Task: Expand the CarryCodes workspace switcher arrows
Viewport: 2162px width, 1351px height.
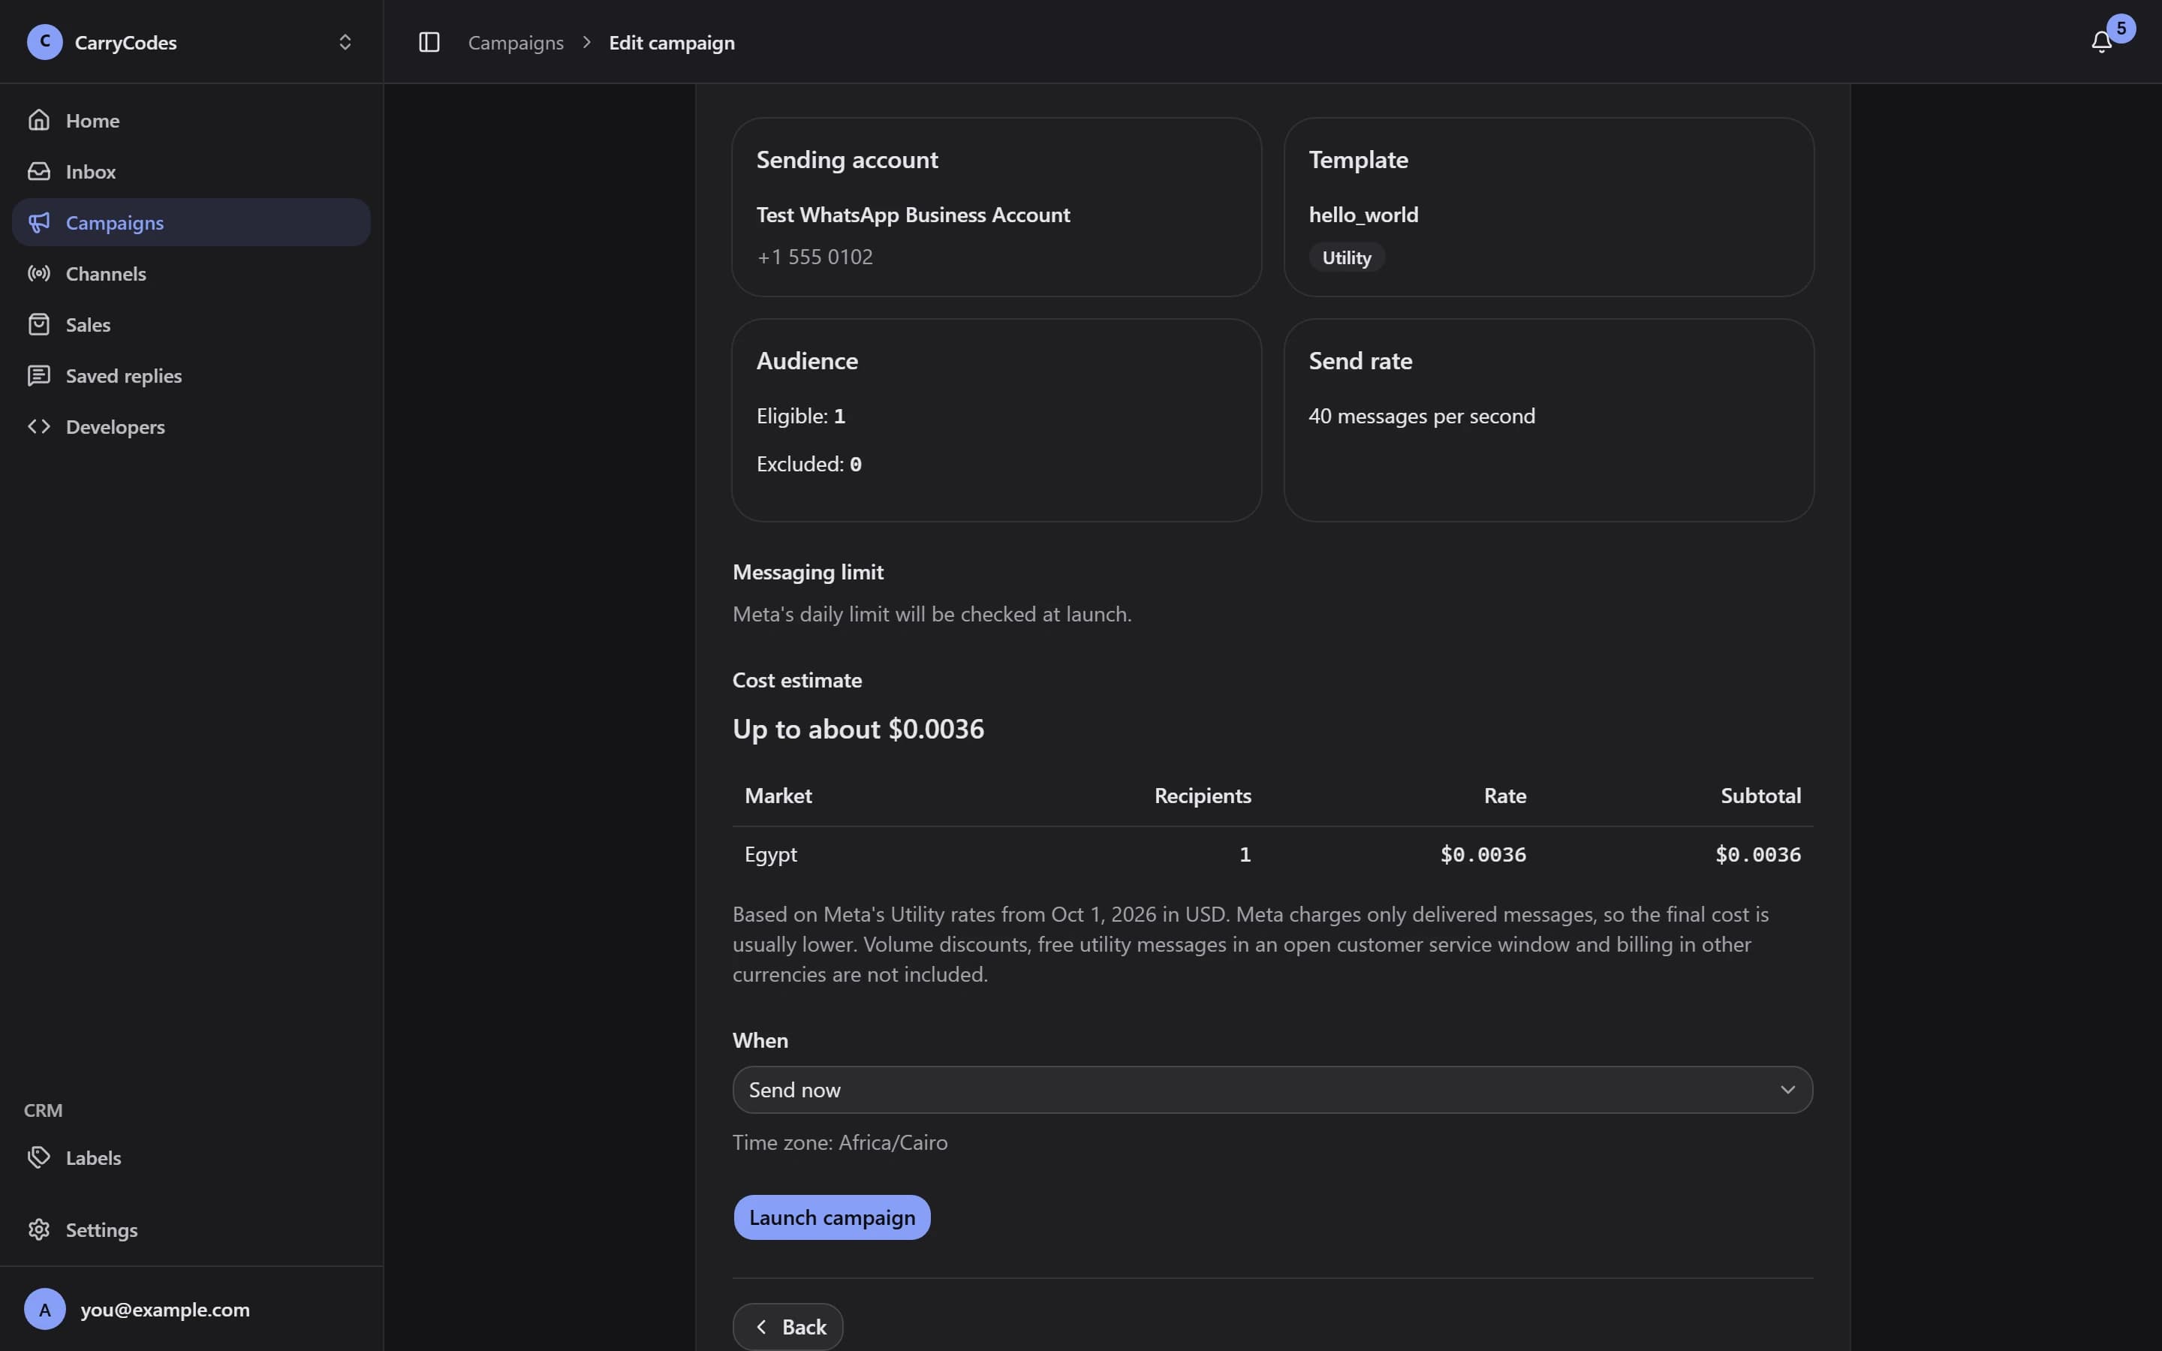Action: tap(345, 42)
